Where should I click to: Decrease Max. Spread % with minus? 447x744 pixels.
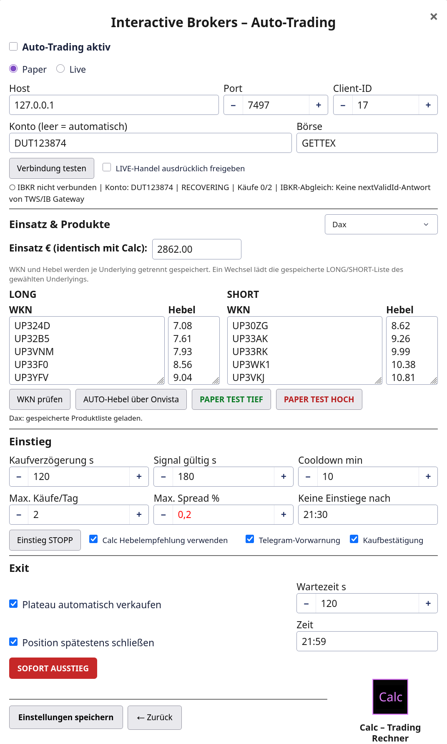click(163, 515)
